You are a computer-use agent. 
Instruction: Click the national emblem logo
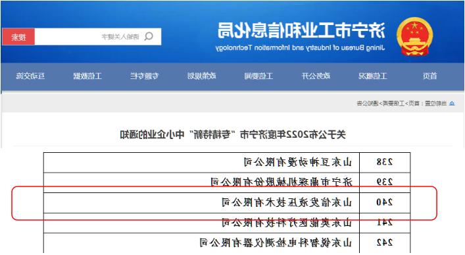(x=414, y=36)
